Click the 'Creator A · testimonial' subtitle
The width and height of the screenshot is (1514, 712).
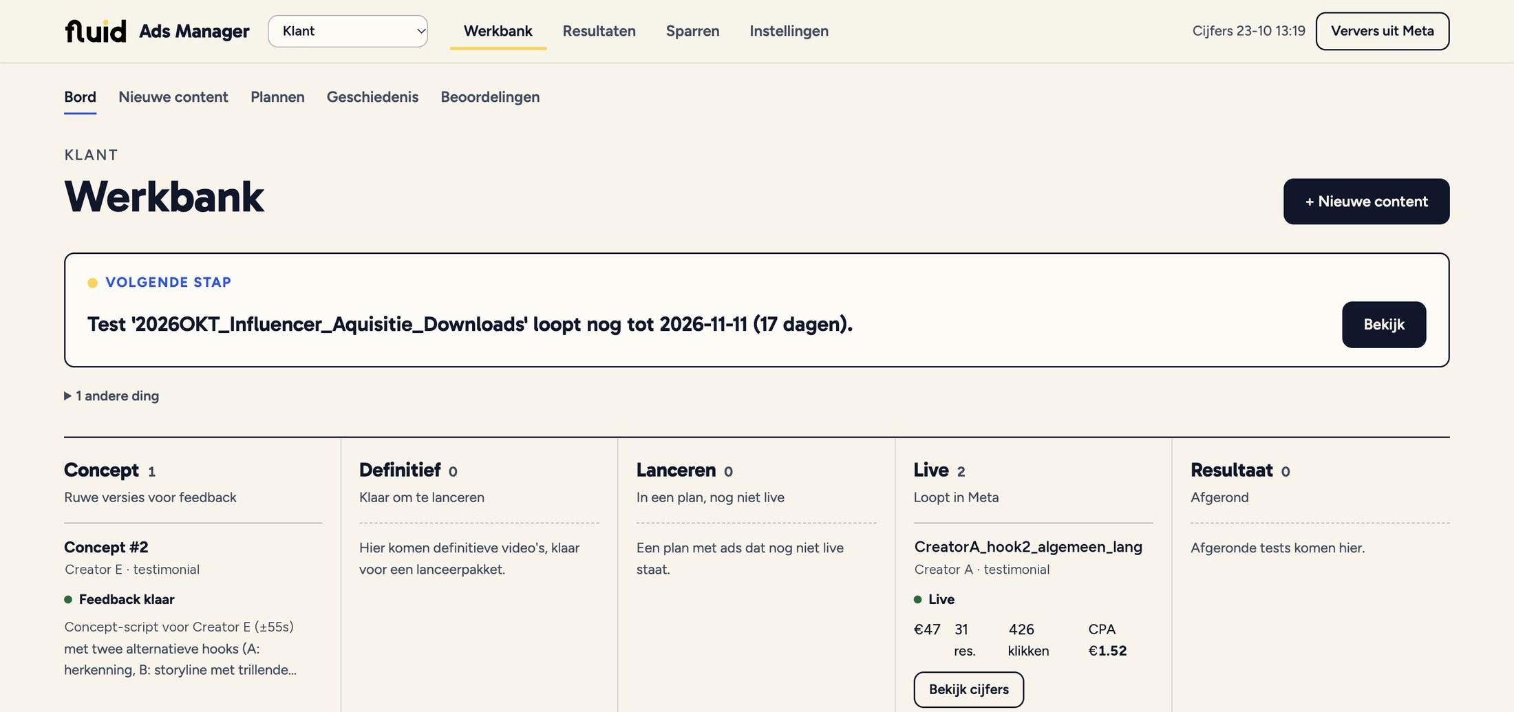(982, 570)
